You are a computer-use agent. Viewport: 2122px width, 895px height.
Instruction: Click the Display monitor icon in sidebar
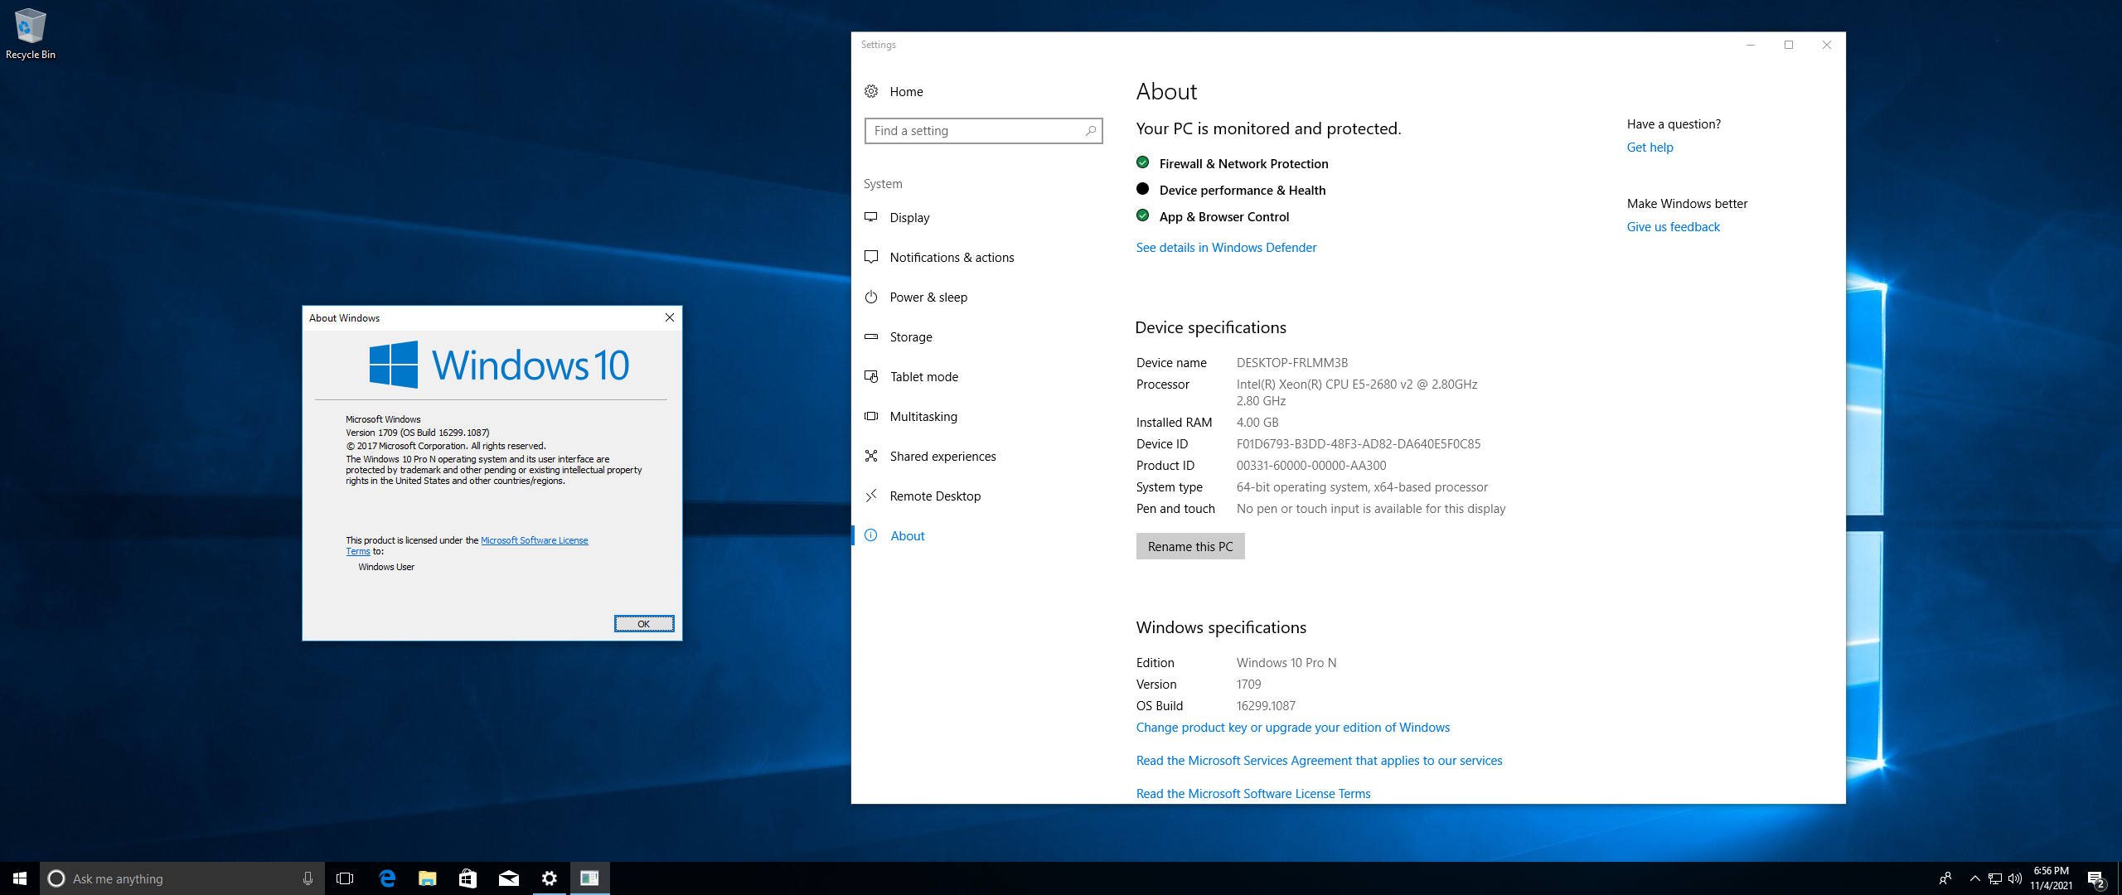pos(871,217)
